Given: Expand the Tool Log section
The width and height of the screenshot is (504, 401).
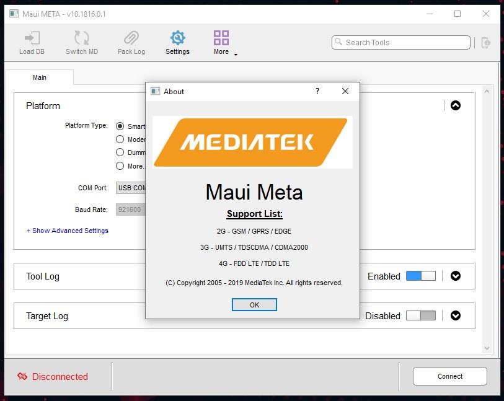Looking at the screenshot, I should click(456, 276).
